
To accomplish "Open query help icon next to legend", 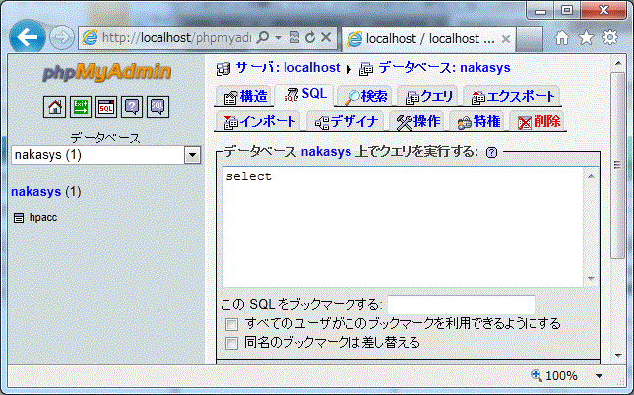I will (491, 153).
